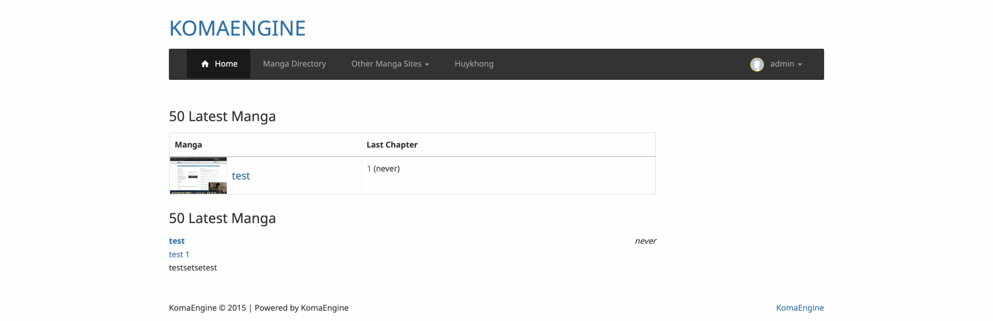993x321 pixels.
Task: Click the italic 'never' timestamp
Action: point(645,241)
